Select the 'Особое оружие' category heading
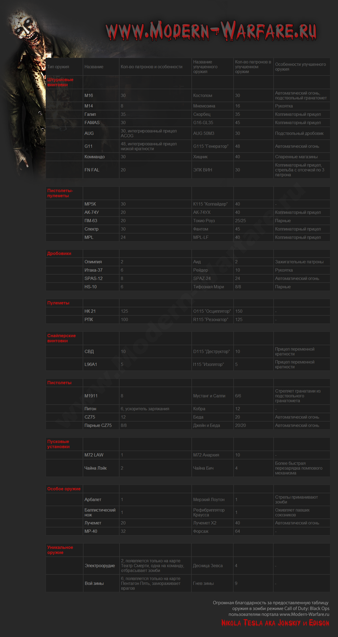Screen dimensions: 338x637 click(64, 489)
